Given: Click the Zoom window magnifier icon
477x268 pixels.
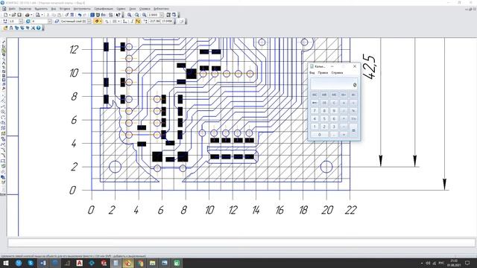Looking at the screenshot, I should click(137, 15).
